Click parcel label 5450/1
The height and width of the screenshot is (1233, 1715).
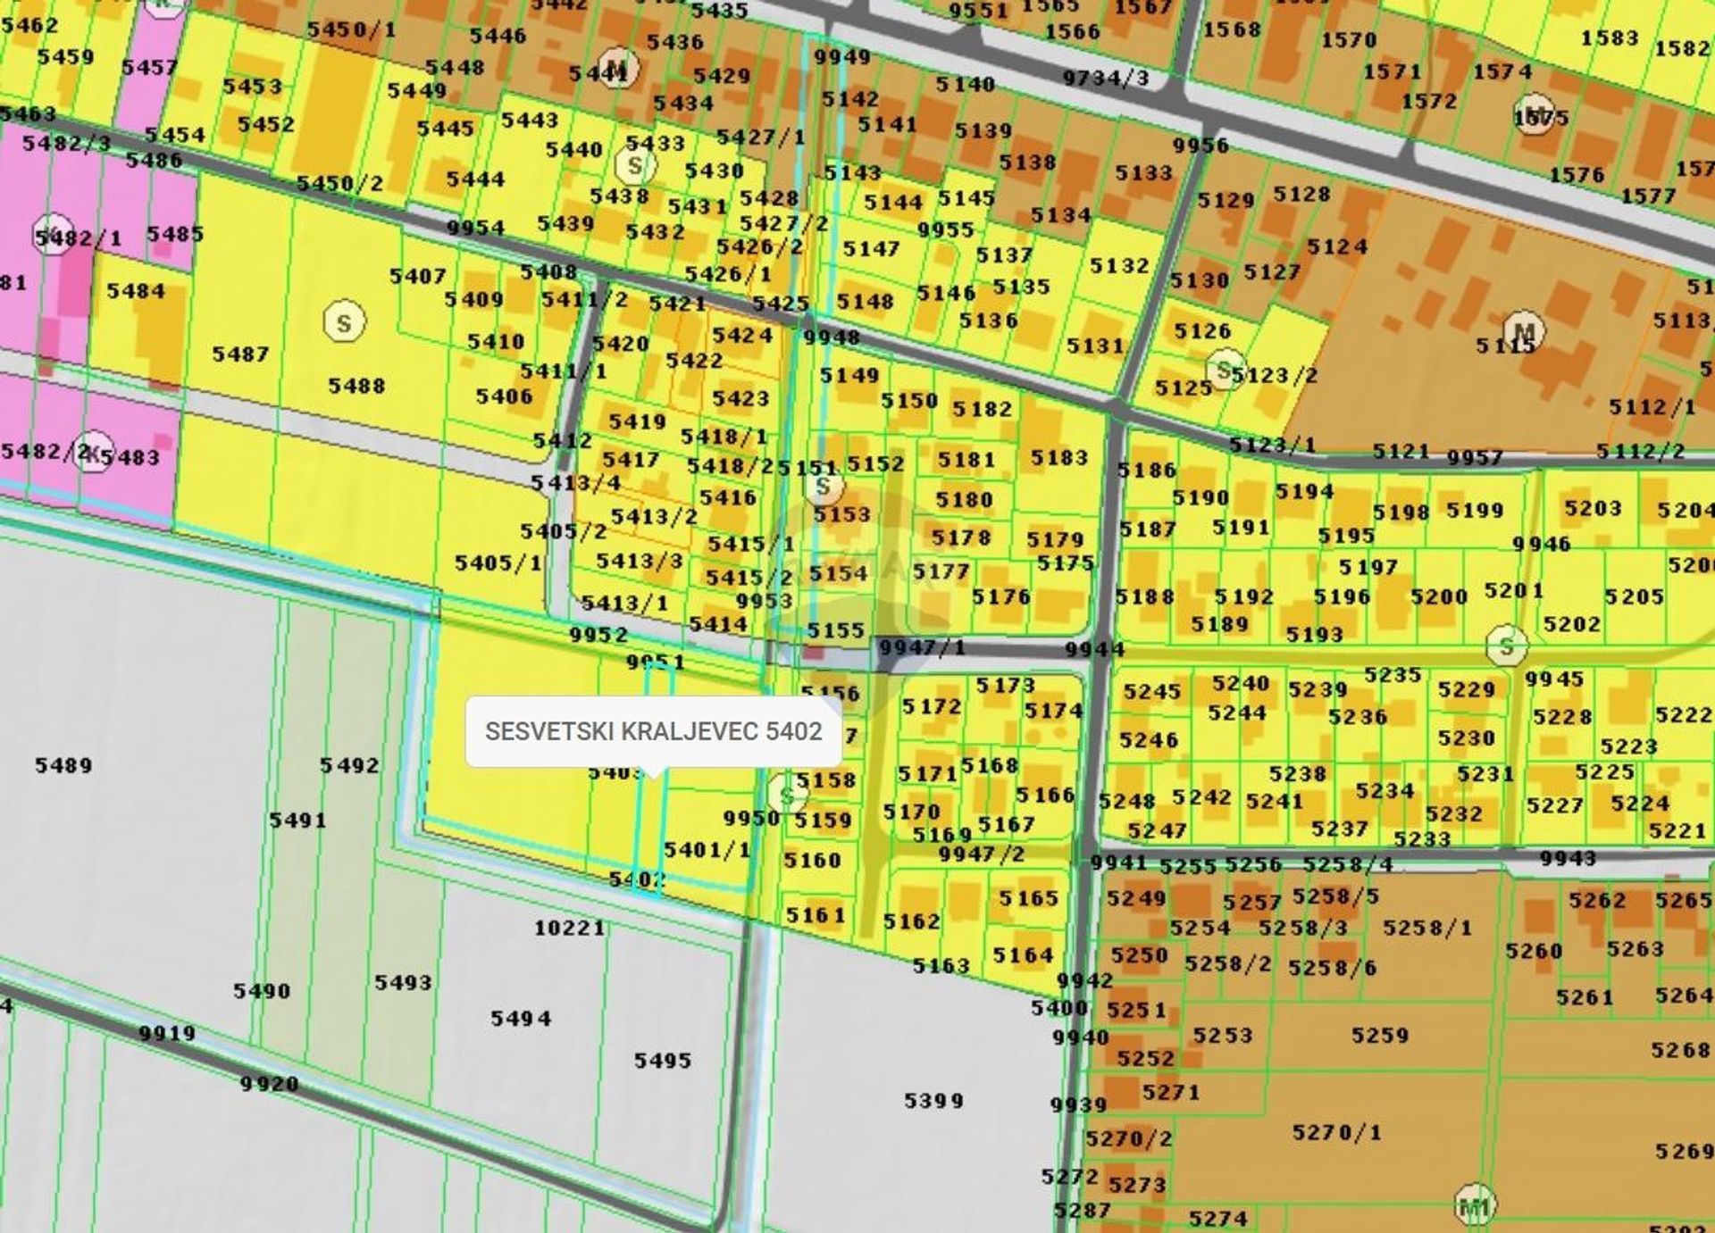click(x=351, y=29)
